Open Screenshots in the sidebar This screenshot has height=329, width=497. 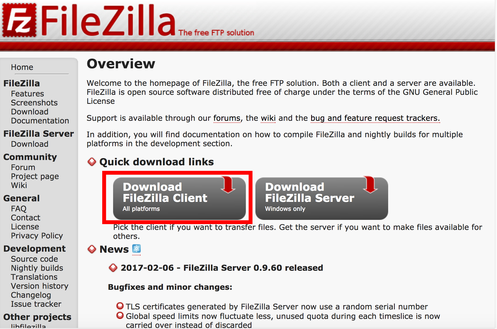(34, 103)
